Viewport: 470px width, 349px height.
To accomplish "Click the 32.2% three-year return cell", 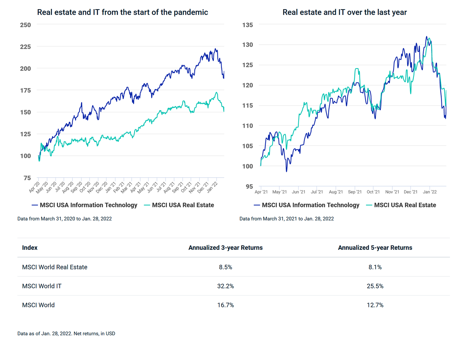I will pos(225,286).
